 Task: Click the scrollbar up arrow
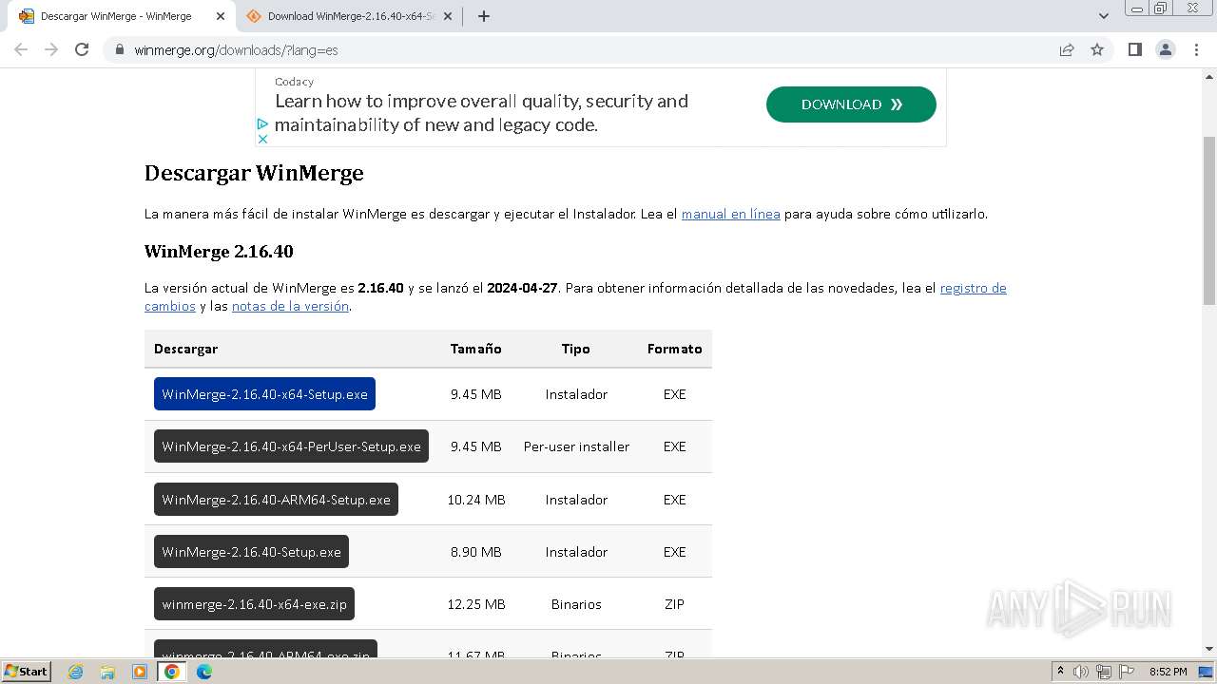click(1209, 75)
